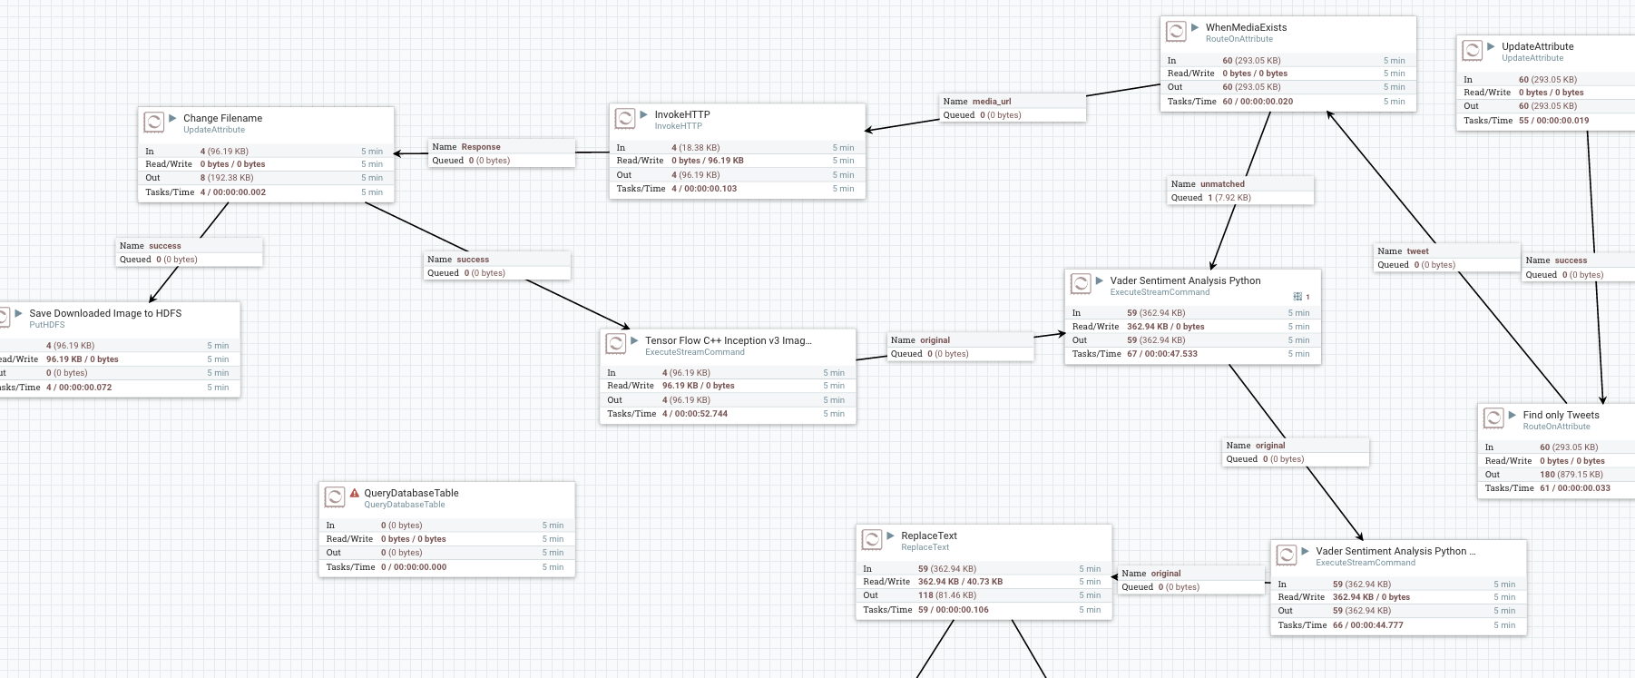The image size is (1635, 678).
Task: Click the "Tensor Flow C++ Inception v3" title
Action: [729, 340]
